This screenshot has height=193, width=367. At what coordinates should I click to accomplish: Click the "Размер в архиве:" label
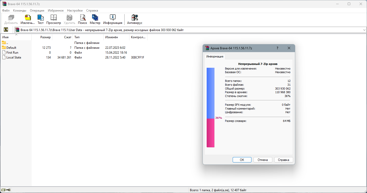coord(236,92)
